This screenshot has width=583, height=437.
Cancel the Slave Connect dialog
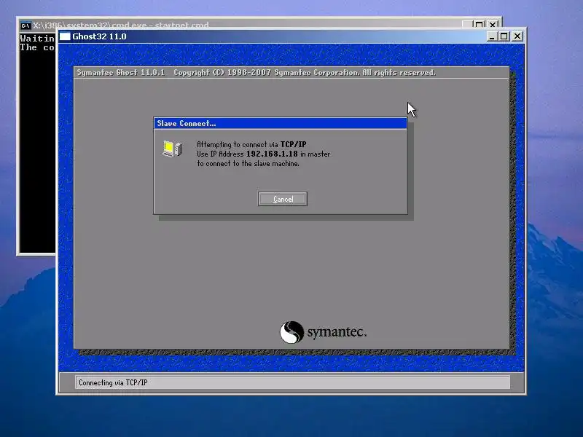pyautogui.click(x=283, y=199)
